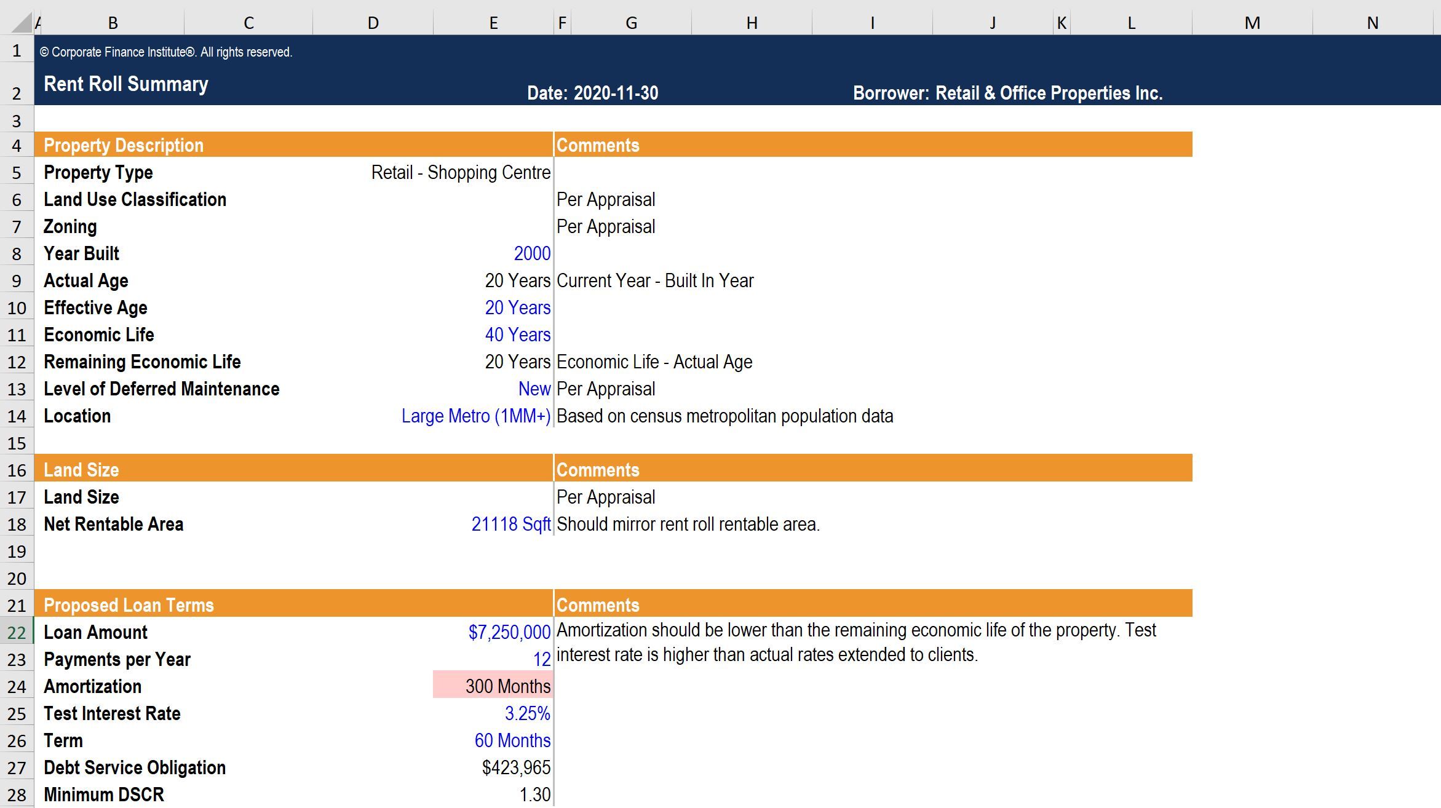Select row 10 header
Image resolution: width=1441 pixels, height=808 pixels.
pyautogui.click(x=17, y=307)
